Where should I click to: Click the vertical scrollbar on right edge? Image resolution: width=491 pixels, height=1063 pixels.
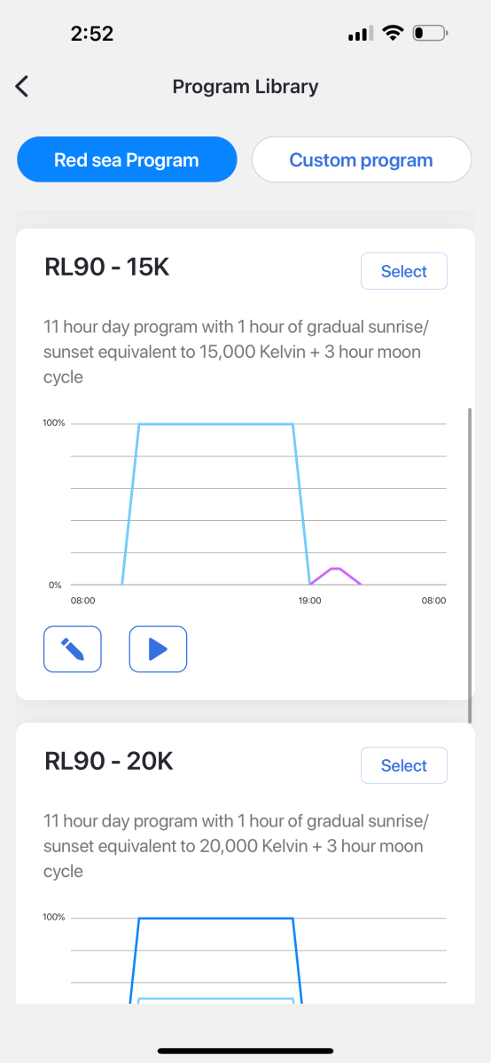click(x=471, y=565)
